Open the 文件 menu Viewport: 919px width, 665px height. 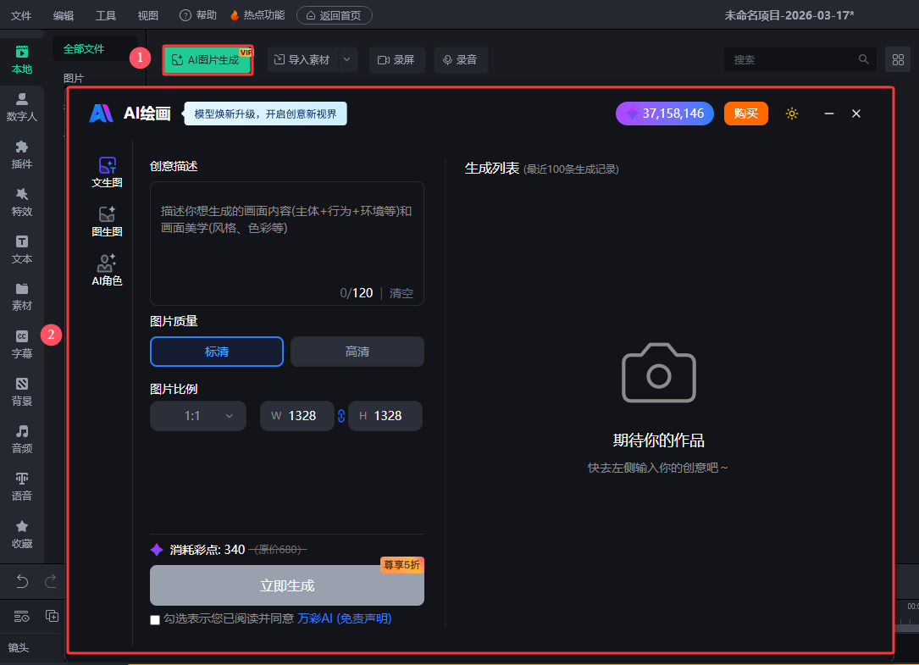[21, 15]
